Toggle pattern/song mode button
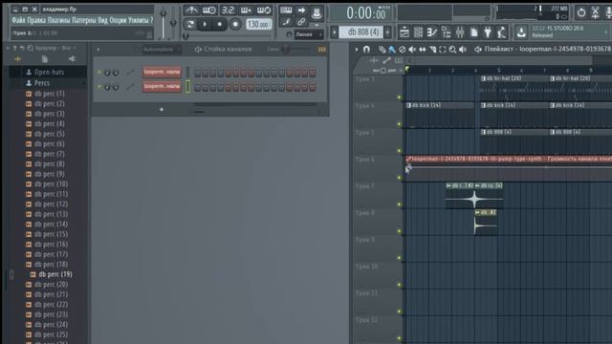The width and height of the screenshot is (612, 344). point(190,24)
